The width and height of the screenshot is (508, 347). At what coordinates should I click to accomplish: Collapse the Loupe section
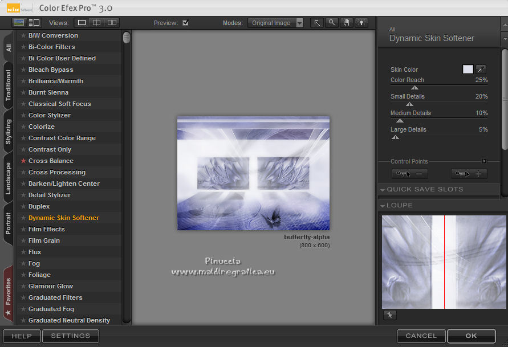pos(383,206)
